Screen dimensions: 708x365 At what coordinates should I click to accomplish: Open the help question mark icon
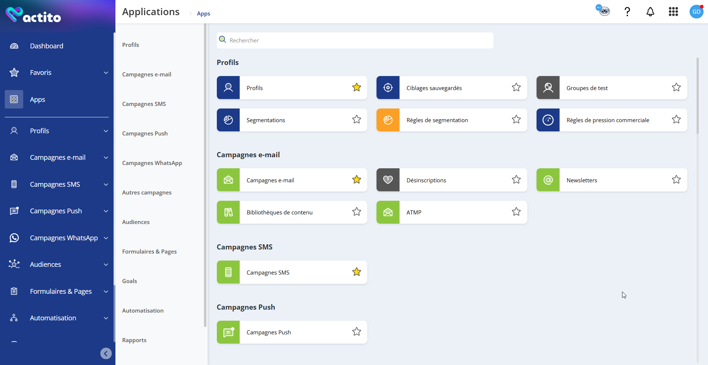tap(627, 12)
